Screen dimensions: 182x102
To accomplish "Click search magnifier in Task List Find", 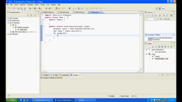I will (x=155, y=19).
